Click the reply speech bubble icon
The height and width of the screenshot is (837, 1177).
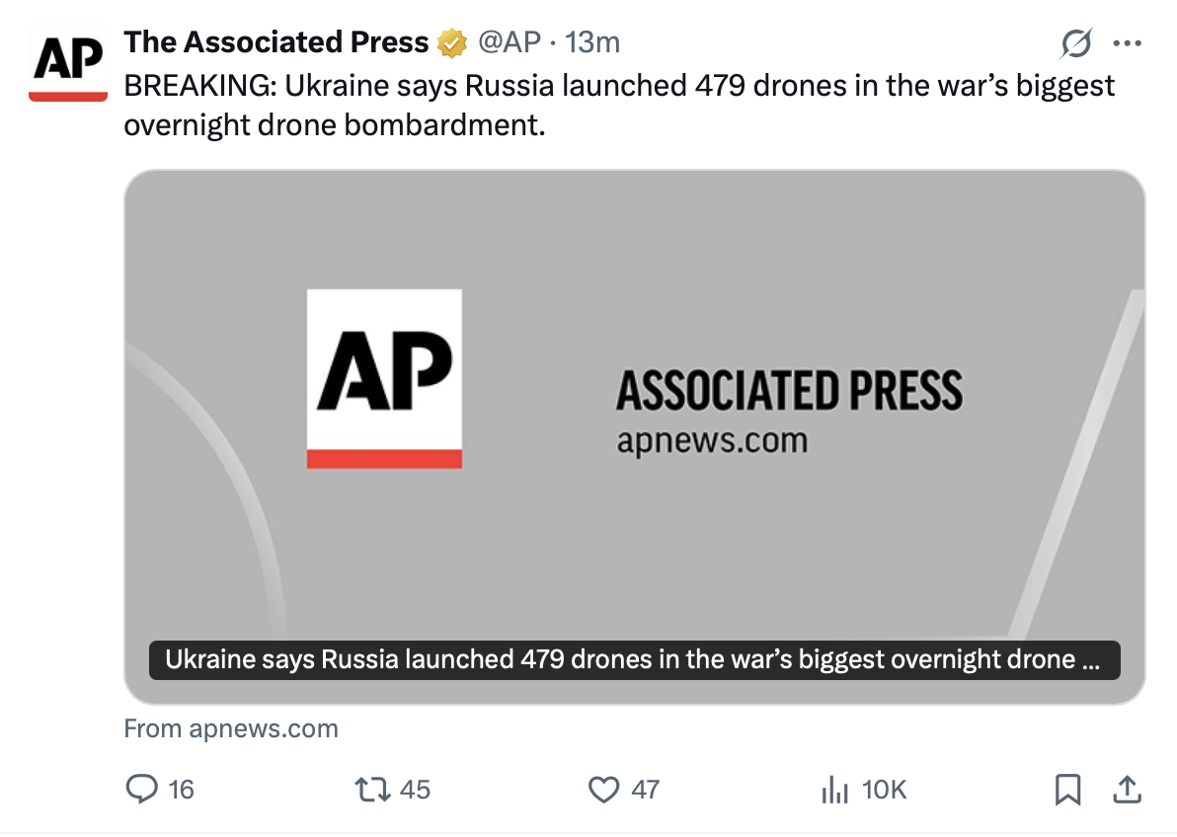click(141, 789)
